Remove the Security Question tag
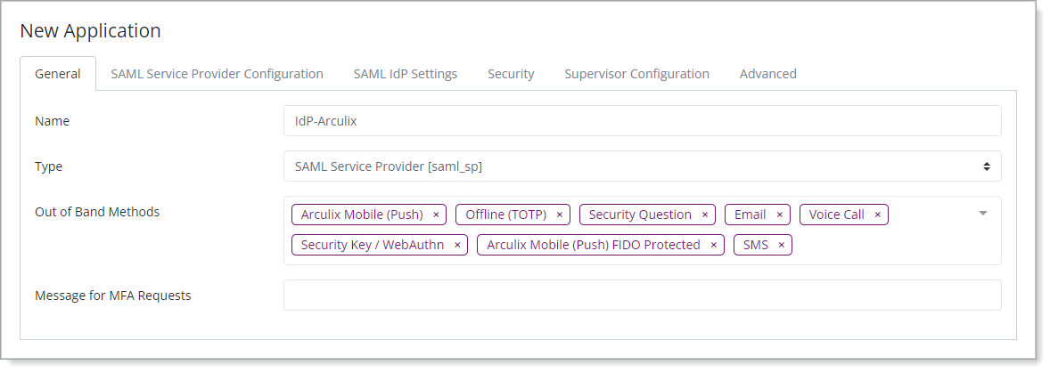1050x373 pixels. pos(704,215)
